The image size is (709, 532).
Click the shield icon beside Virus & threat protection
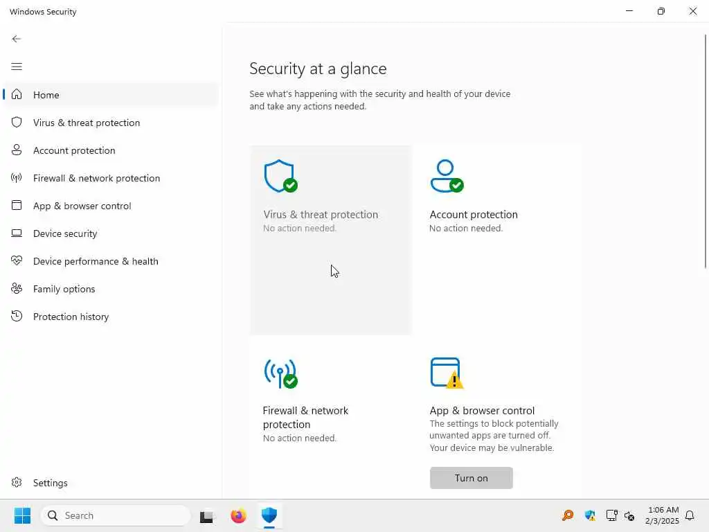point(17,122)
